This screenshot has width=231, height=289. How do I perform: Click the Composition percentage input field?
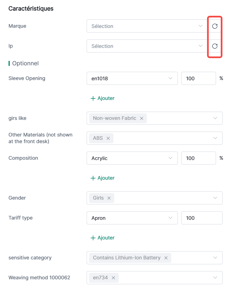point(198,158)
